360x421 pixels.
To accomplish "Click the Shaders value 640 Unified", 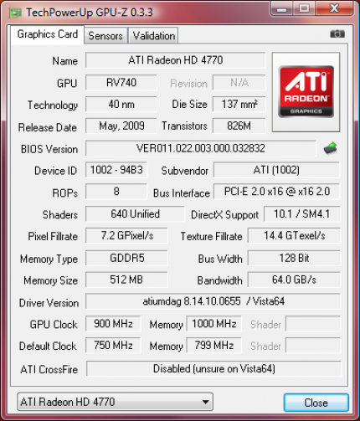I will [135, 214].
